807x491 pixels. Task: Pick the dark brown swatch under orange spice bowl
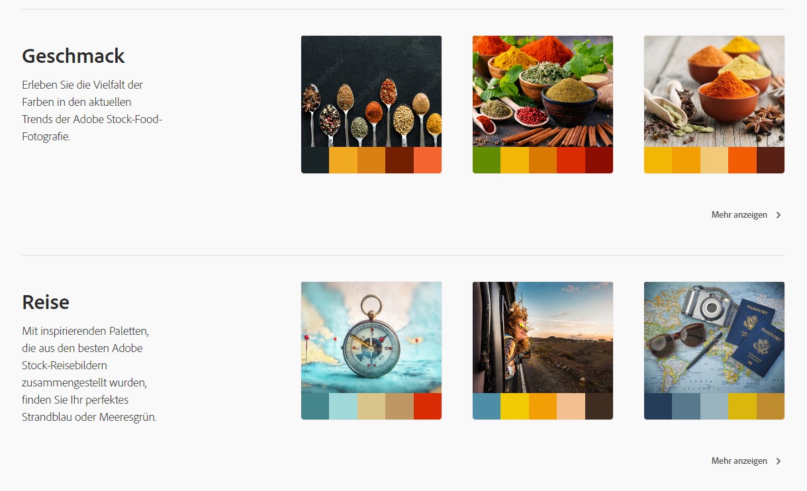(x=771, y=160)
